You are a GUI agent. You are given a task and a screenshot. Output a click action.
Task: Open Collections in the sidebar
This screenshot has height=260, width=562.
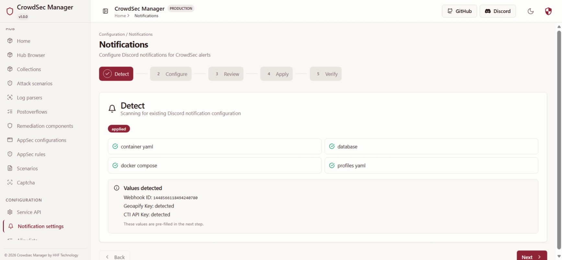[29, 69]
